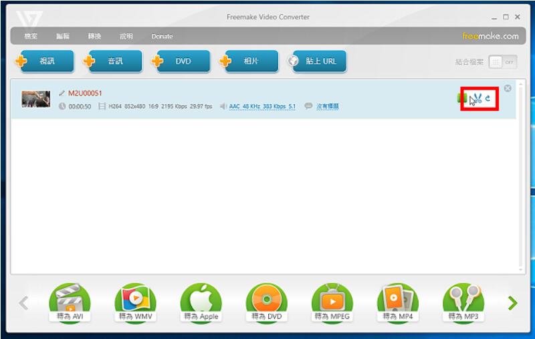Click the M2U00051 file name

click(x=85, y=93)
